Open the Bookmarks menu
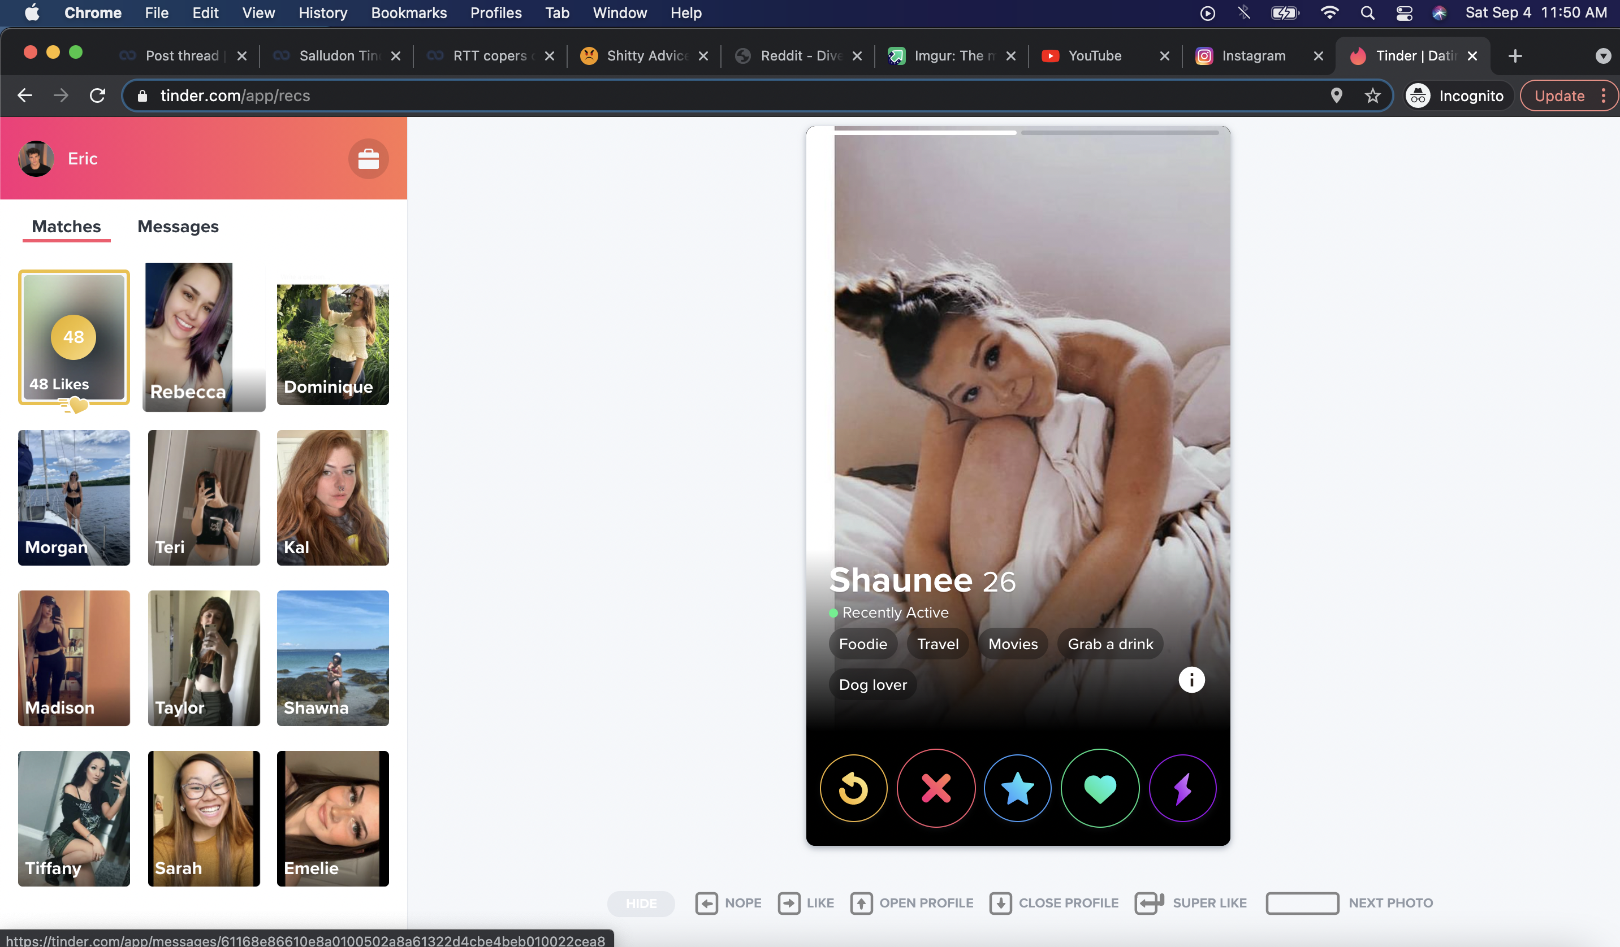This screenshot has width=1620, height=947. pyautogui.click(x=408, y=13)
